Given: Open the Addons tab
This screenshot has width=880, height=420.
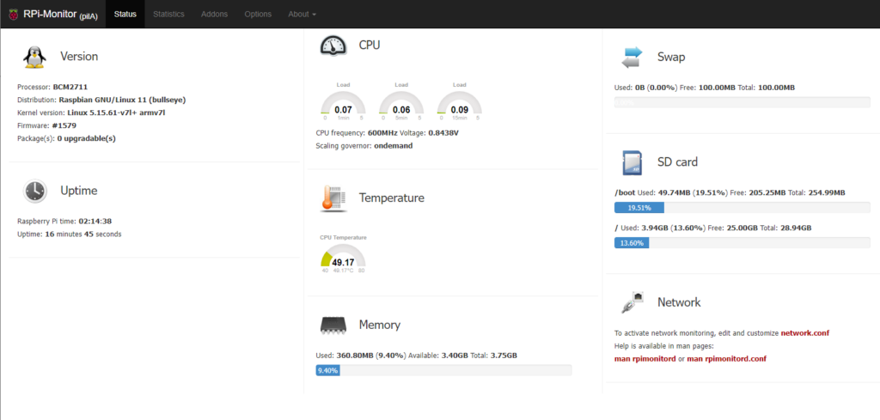Looking at the screenshot, I should click(216, 14).
